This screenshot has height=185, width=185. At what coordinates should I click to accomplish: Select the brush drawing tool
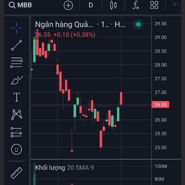[x=17, y=80]
